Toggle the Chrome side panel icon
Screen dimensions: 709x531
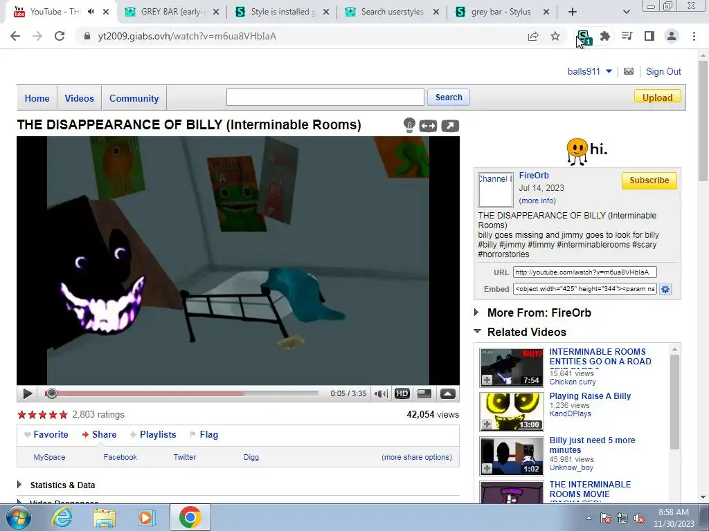(x=649, y=36)
